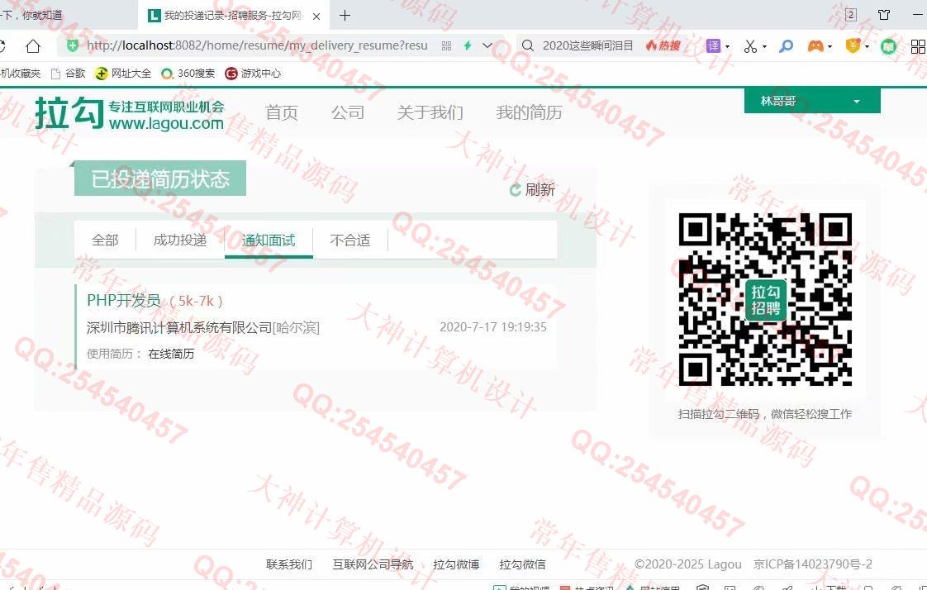Viewport: 927px width, 590px height.
Task: Open the 关于我们 navigation item
Action: pos(430,112)
